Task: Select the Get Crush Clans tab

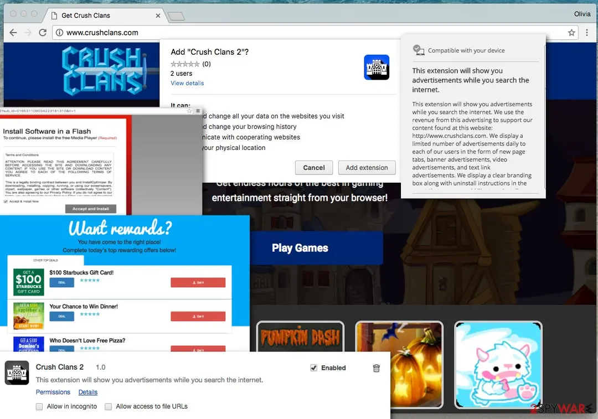Action: point(105,15)
